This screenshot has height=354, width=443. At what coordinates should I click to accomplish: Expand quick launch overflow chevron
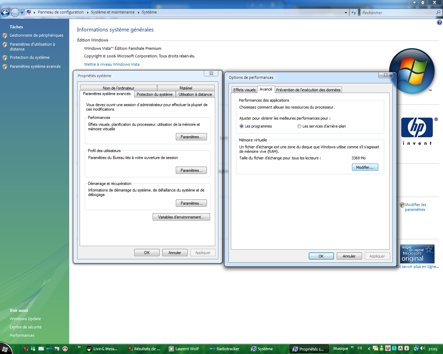pos(79,347)
